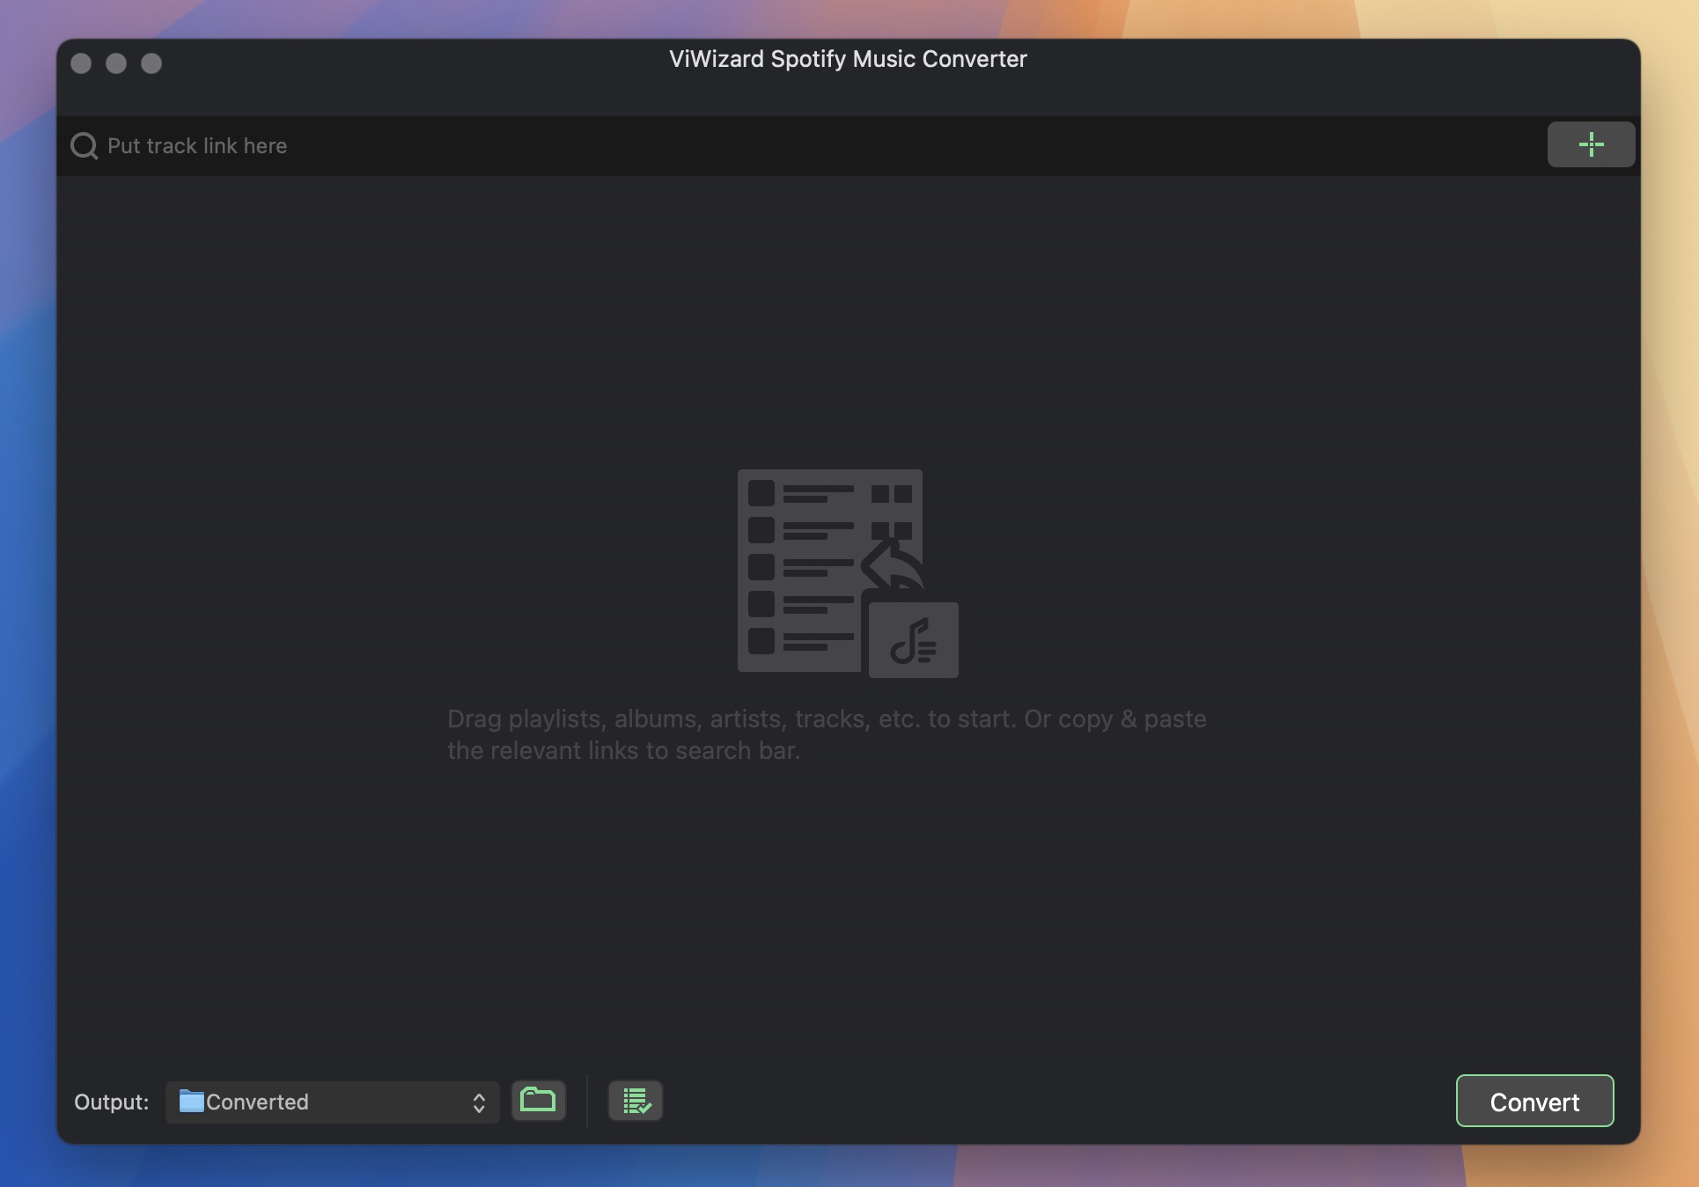Click the playlist management icon bottom bar
Image resolution: width=1699 pixels, height=1187 pixels.
636,1101
